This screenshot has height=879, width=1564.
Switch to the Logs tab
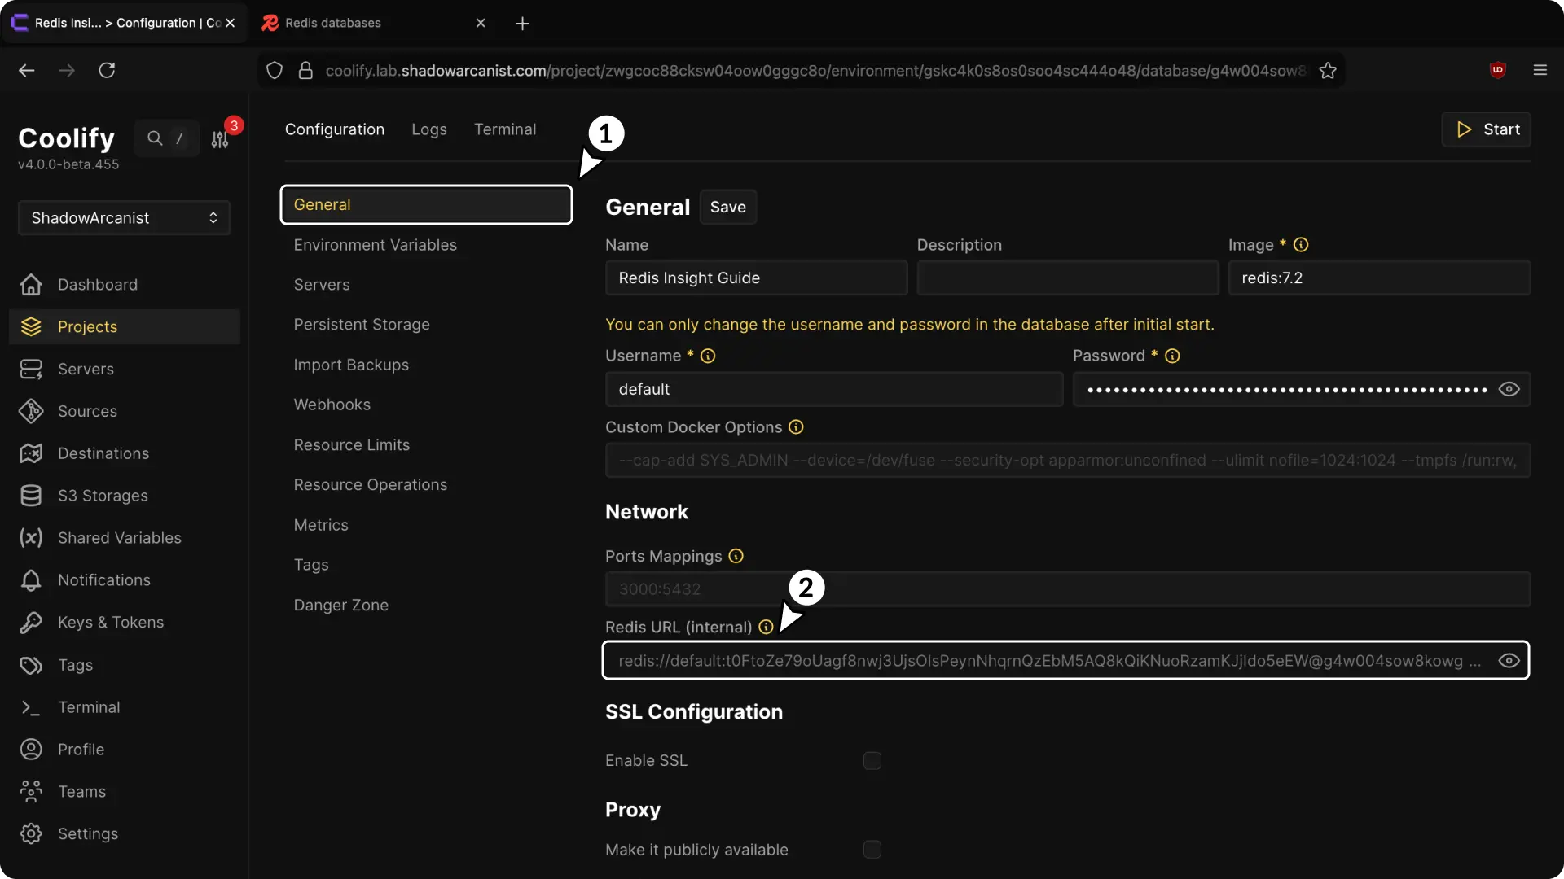pos(428,129)
